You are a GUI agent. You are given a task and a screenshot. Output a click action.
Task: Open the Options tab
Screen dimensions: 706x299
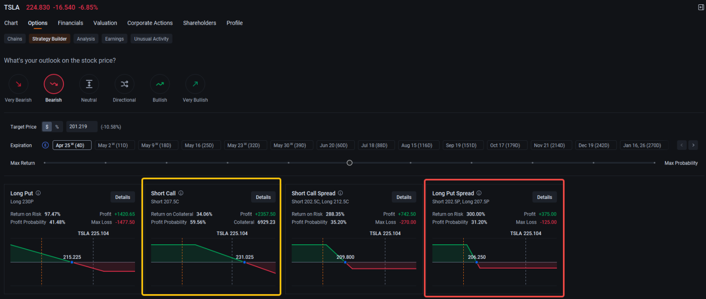(x=38, y=23)
